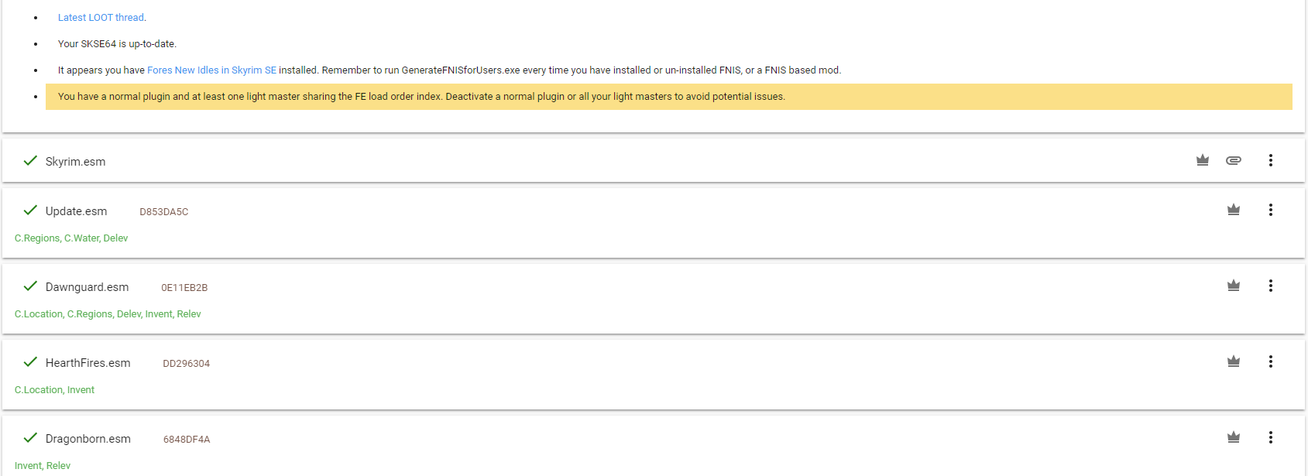Click the master file crown icon for Skyrim.esm
Image resolution: width=1308 pixels, height=476 pixels.
point(1203,160)
